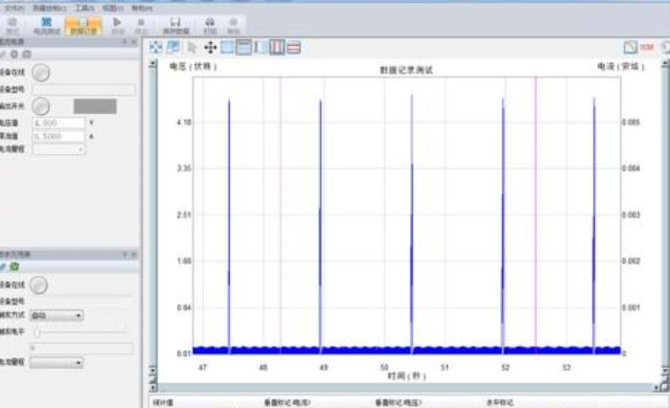670x408 pixels.
Task: Click the voltage value input field showing 4.000
Action: click(58, 123)
